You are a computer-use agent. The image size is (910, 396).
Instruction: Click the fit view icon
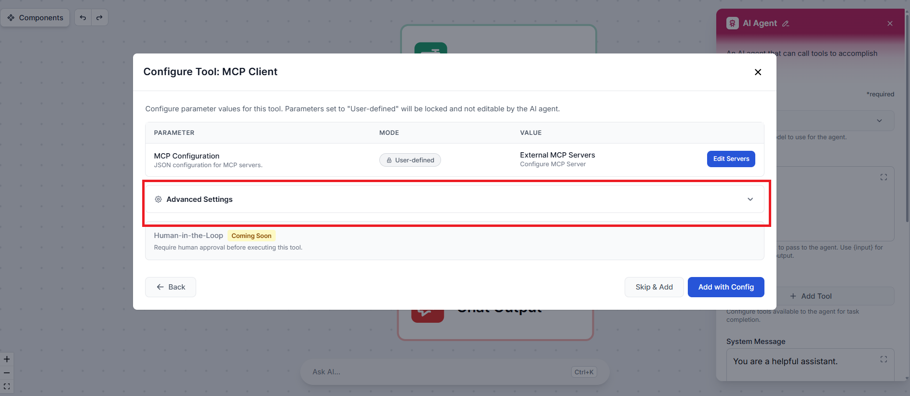point(7,386)
